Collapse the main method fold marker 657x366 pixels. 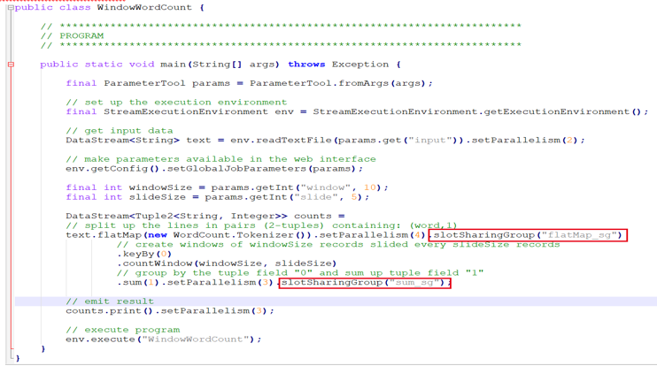point(11,65)
